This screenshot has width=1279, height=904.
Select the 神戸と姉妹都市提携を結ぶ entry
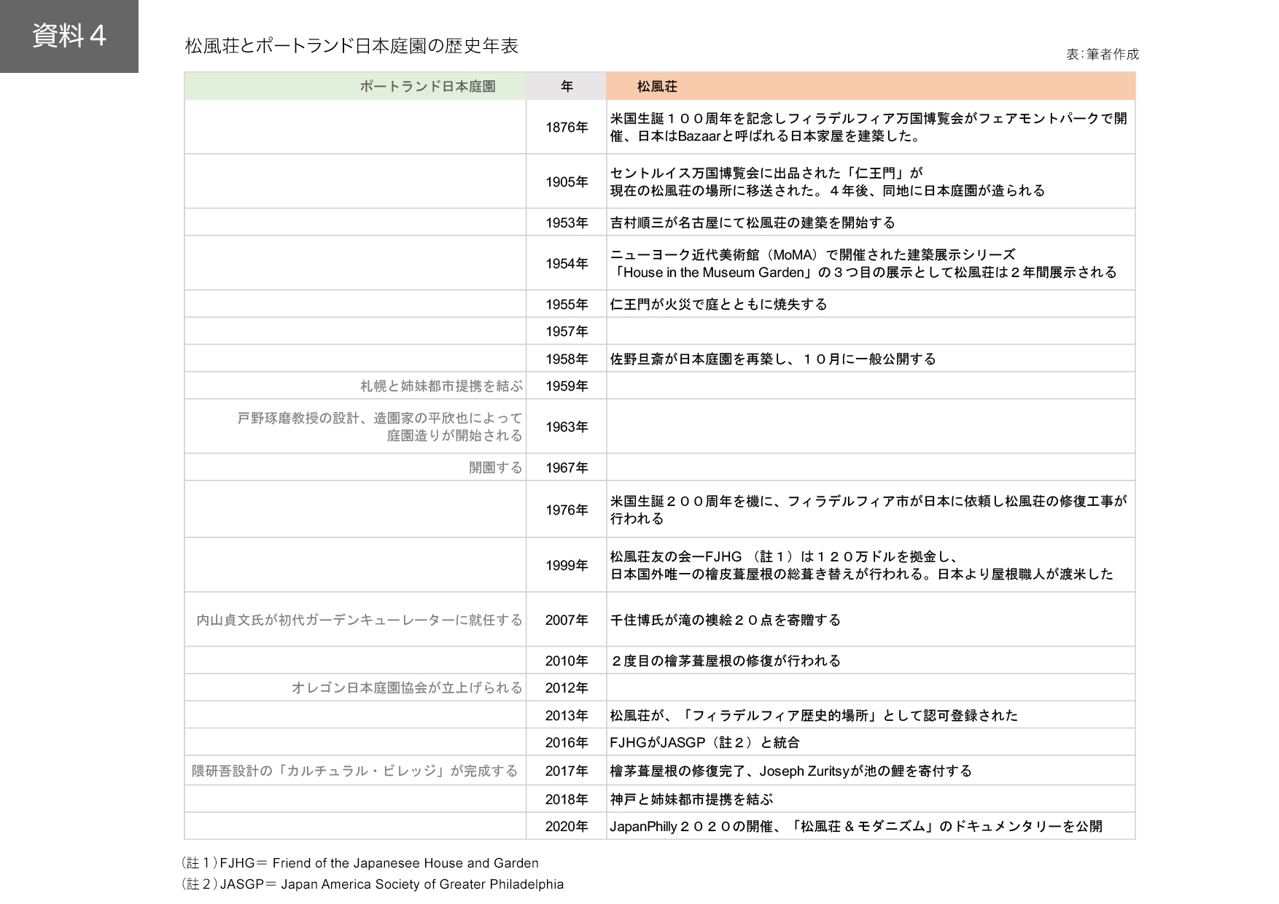[x=691, y=799]
